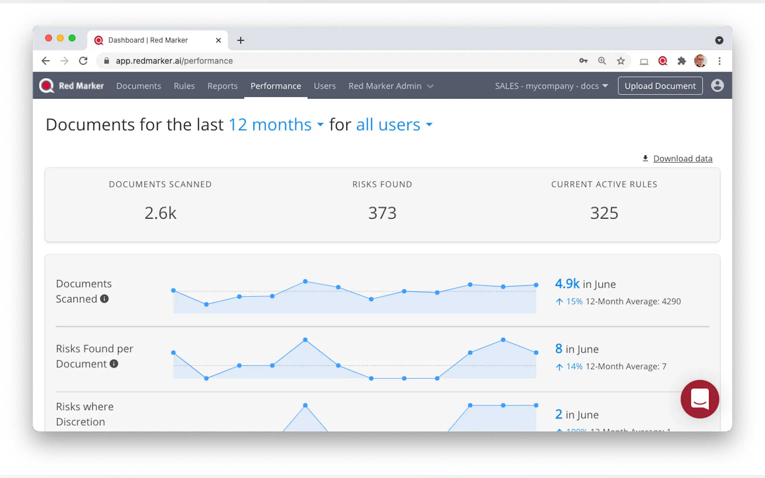765x478 pixels.
Task: Click info icon next to Documents Scanned
Action: point(105,299)
